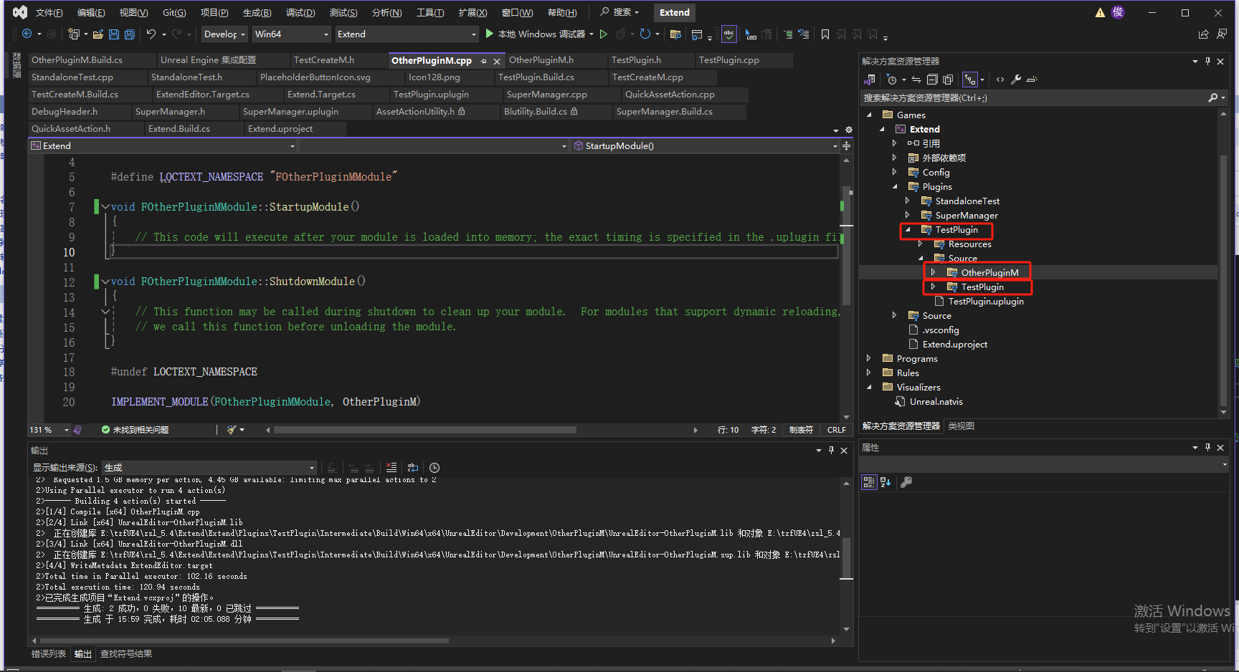This screenshot has height=672, width=1239.
Task: Toggle the output timestamps clock button
Action: [435, 468]
